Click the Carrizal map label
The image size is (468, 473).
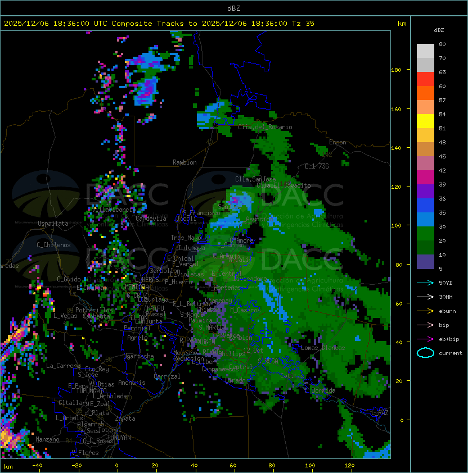click(x=167, y=376)
